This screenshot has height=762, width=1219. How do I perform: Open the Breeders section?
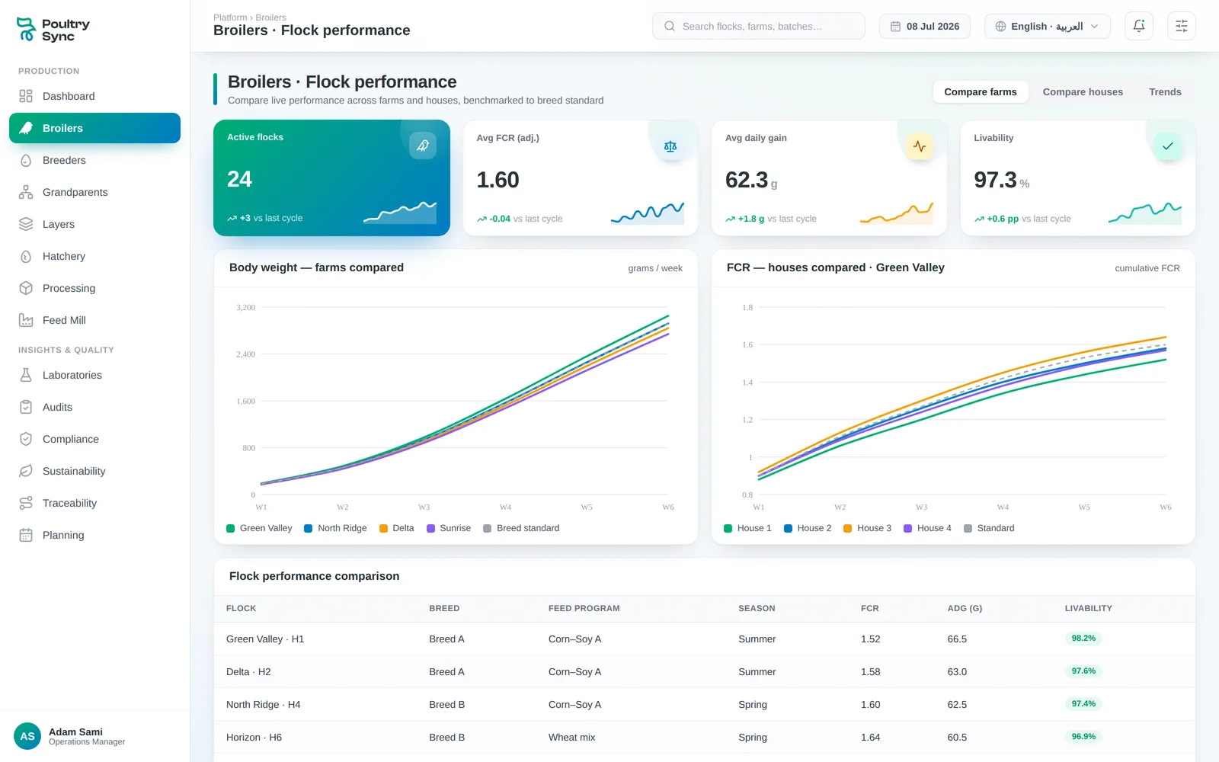tap(94, 160)
